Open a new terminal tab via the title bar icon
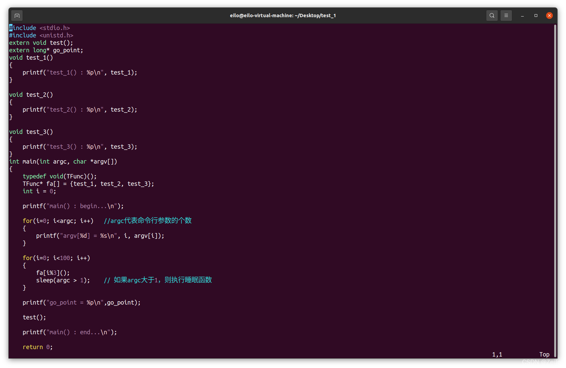Screen dimensions: 566x368 17,16
